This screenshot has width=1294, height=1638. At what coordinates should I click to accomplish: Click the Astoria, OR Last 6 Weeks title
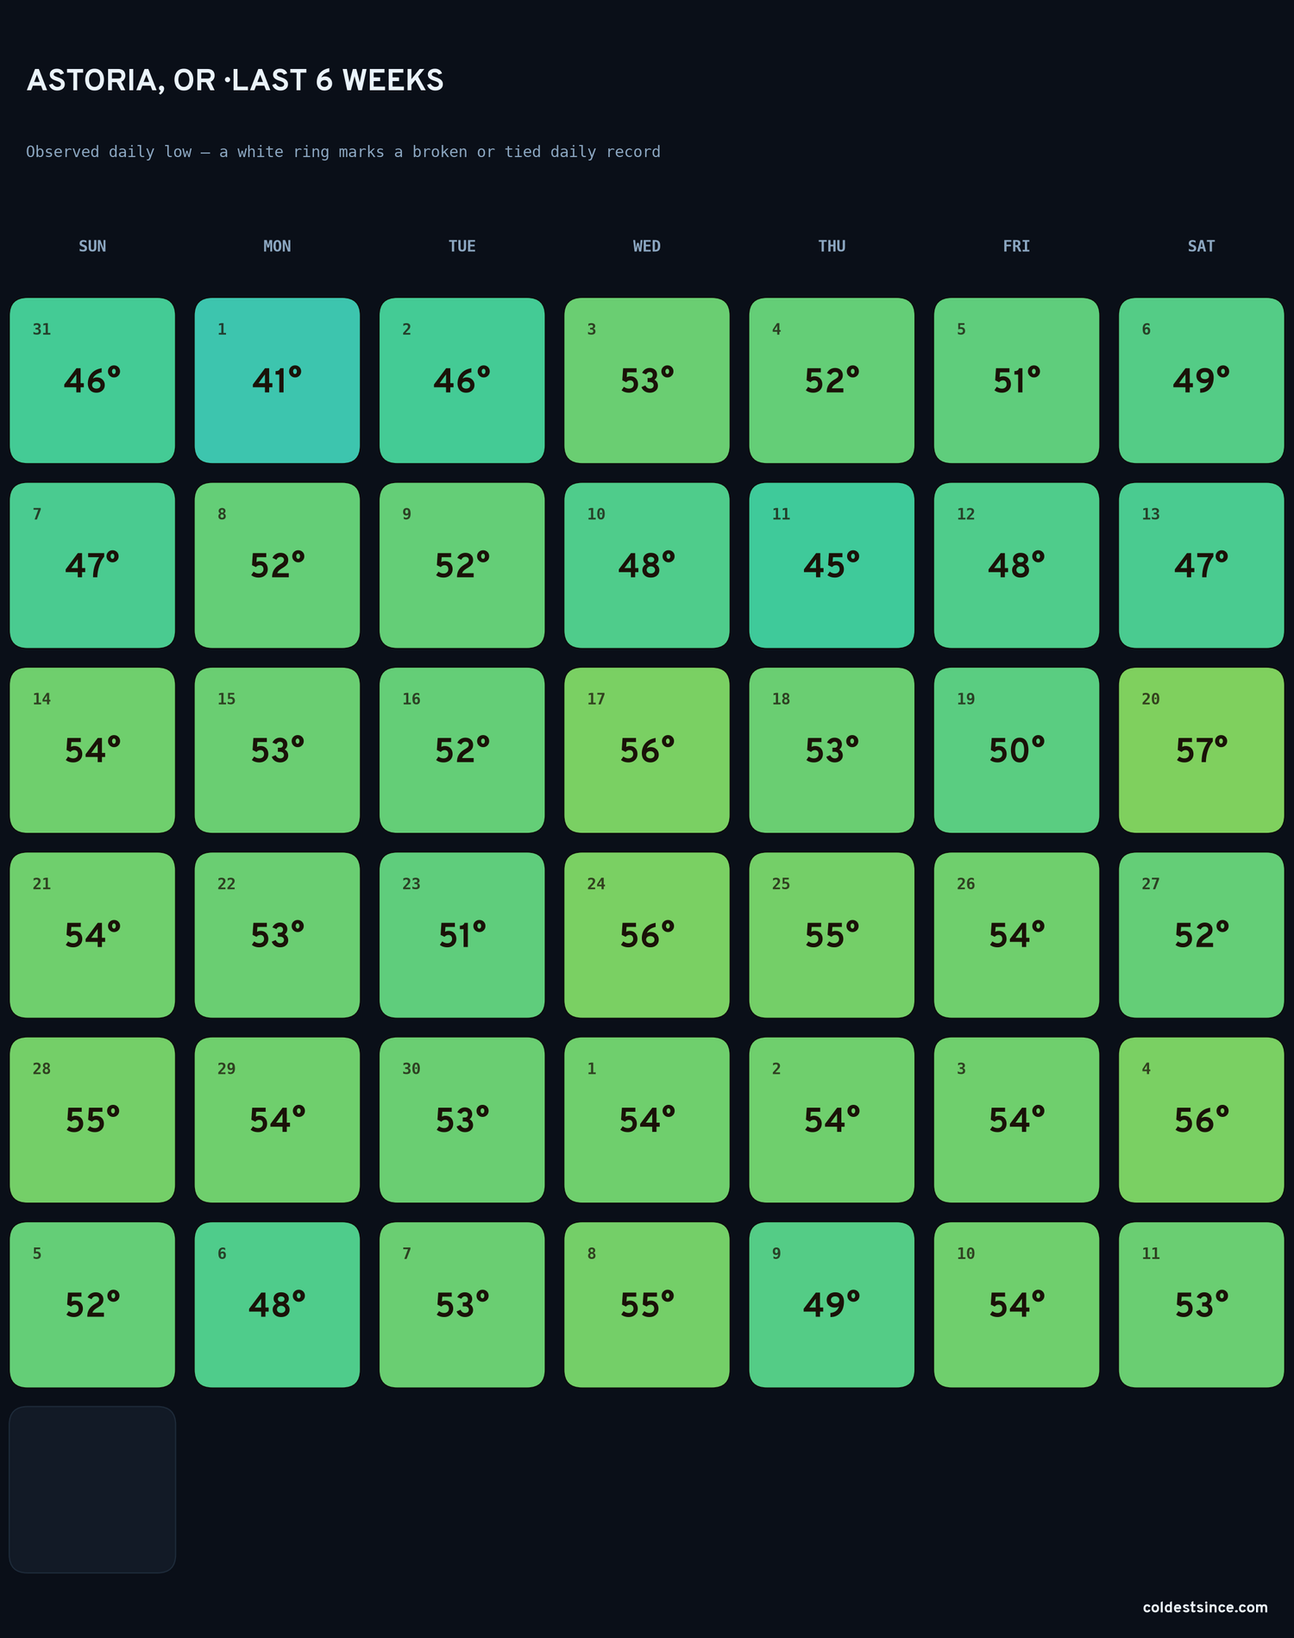235,80
